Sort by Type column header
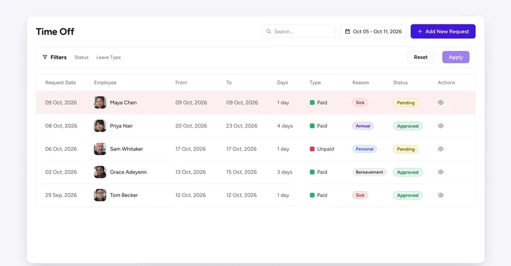Screen dimensions: 511x266 [x=315, y=83]
